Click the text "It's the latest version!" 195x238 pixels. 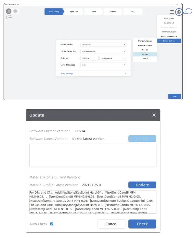point(88,139)
